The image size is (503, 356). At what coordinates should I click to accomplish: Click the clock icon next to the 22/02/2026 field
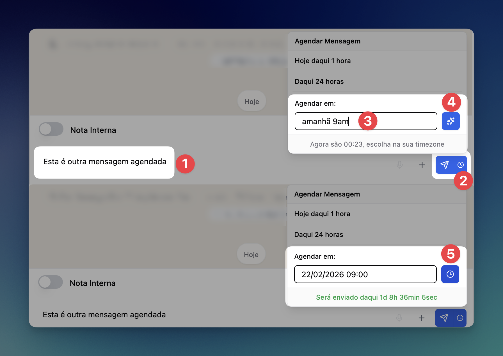(x=450, y=274)
